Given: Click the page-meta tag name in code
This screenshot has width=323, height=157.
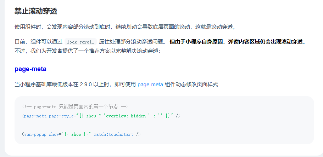Looking at the screenshot, I should click(x=35, y=116).
